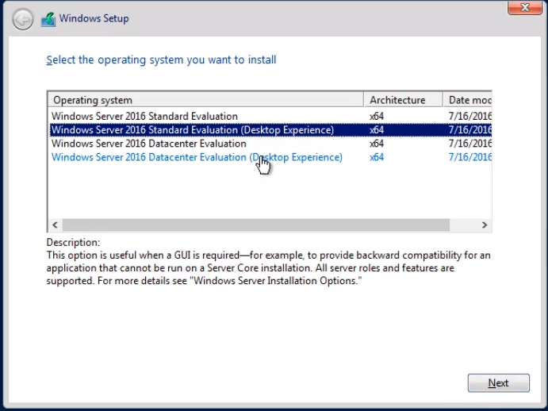Screen dimensions: 548x411
Task: Click the Windows Setup title bar icon
Action: pyautogui.click(x=48, y=18)
